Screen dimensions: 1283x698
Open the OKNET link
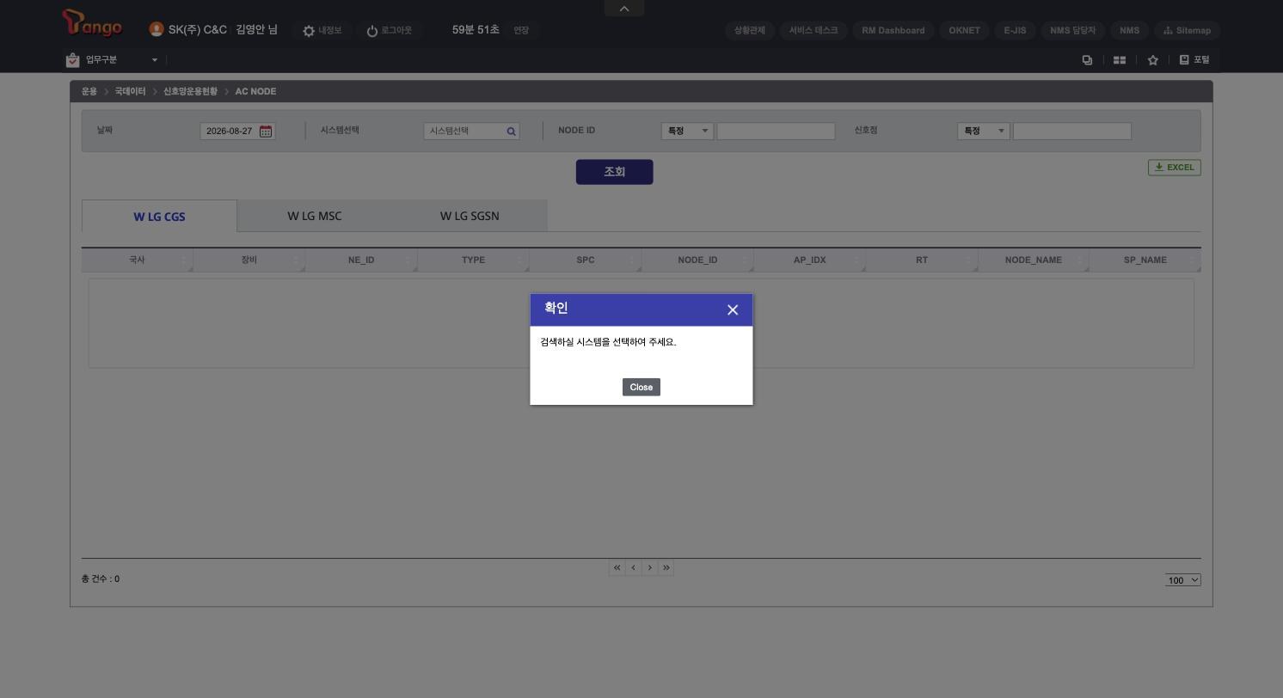click(964, 30)
